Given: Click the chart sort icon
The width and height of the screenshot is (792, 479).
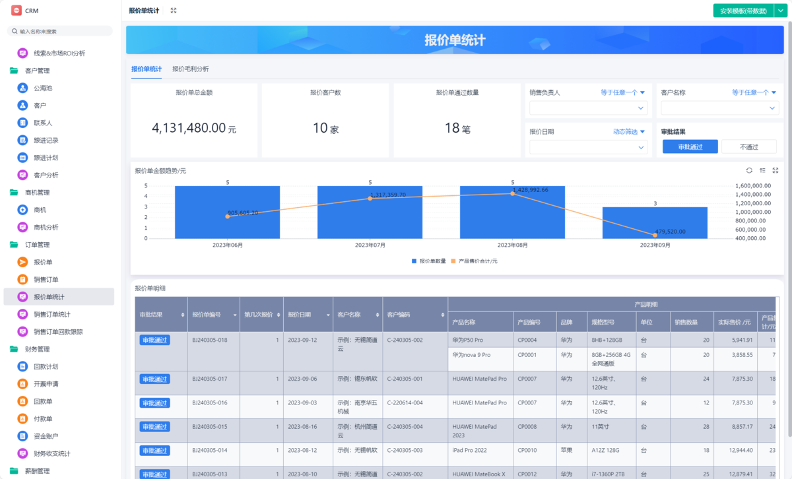Looking at the screenshot, I should [762, 171].
